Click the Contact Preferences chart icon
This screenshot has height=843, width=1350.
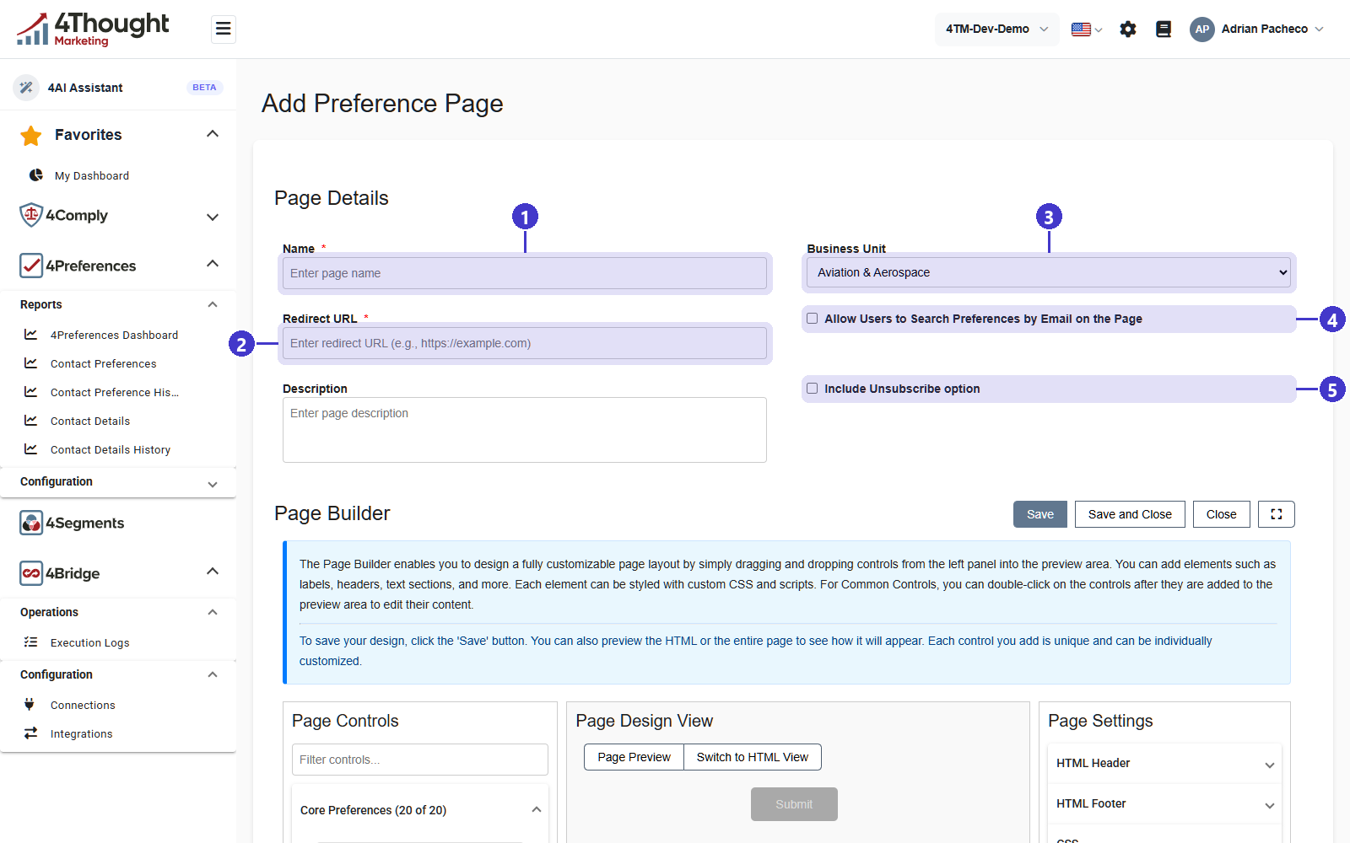pyautogui.click(x=31, y=363)
